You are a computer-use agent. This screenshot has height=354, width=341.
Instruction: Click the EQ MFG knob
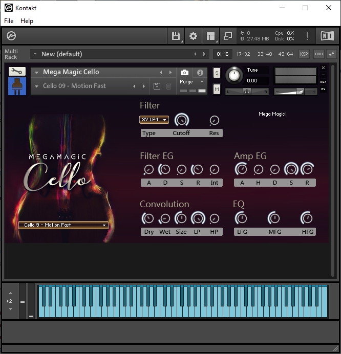click(x=274, y=218)
